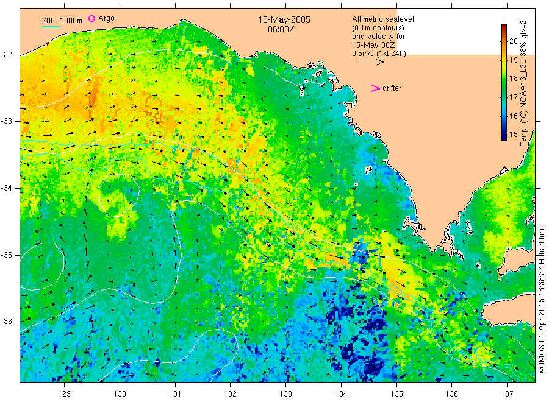Click the '(0.1m contours)' caption line
Viewport: 549px width, 402px height.
pos(378,28)
